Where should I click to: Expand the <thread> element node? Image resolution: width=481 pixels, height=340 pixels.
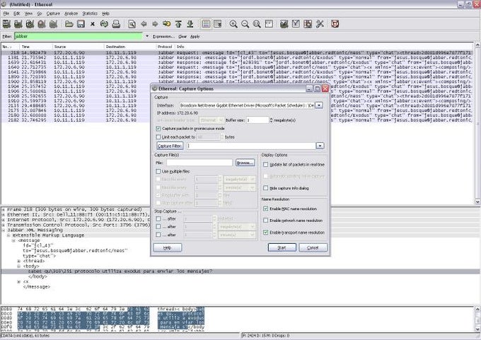[18, 262]
